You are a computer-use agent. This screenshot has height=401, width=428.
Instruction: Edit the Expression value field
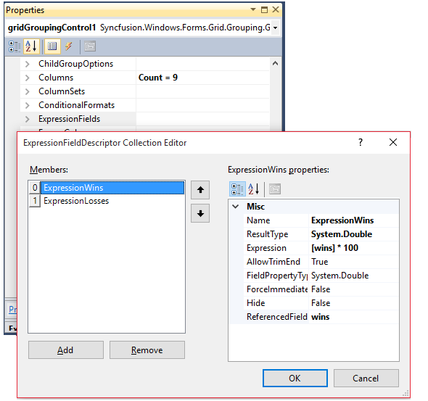tap(354, 248)
